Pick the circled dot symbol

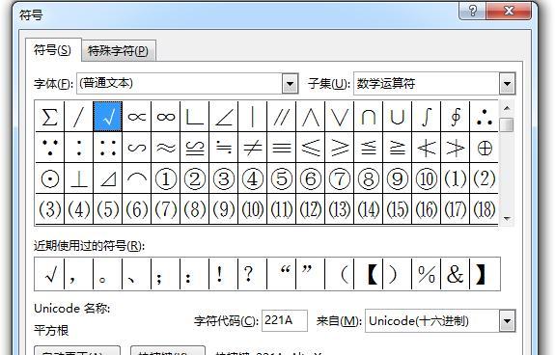pyautogui.click(x=49, y=178)
